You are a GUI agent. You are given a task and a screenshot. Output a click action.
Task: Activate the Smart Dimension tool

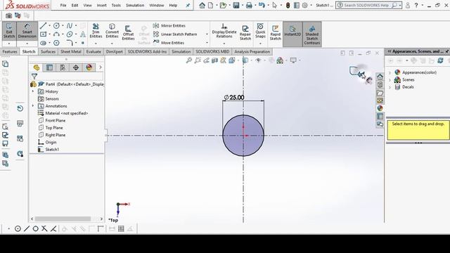pyautogui.click(x=27, y=31)
